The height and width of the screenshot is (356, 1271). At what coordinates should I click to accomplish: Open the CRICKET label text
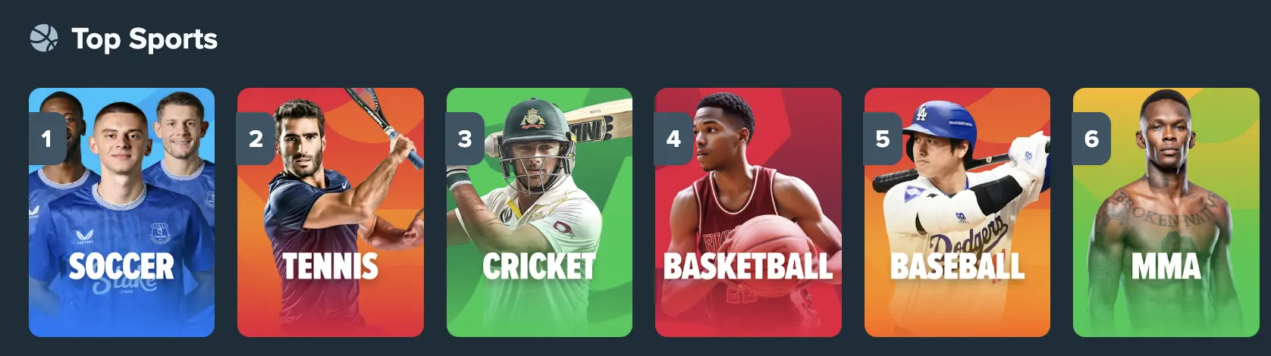coord(539,266)
